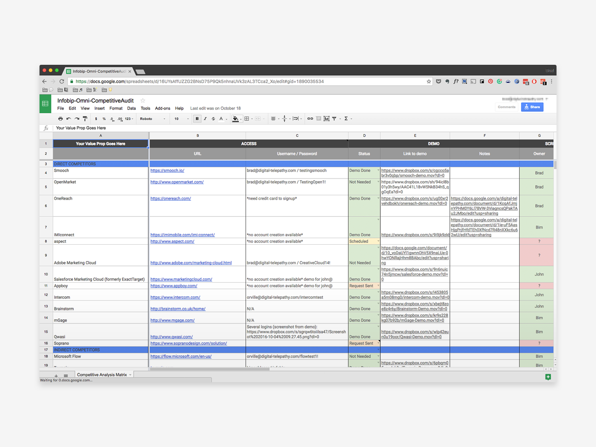The height and width of the screenshot is (447, 596).
Task: Select the Paint format tool
Action: click(x=85, y=119)
